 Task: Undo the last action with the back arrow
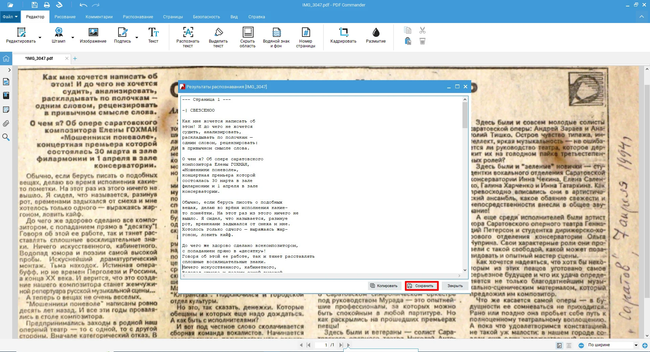coord(83,5)
